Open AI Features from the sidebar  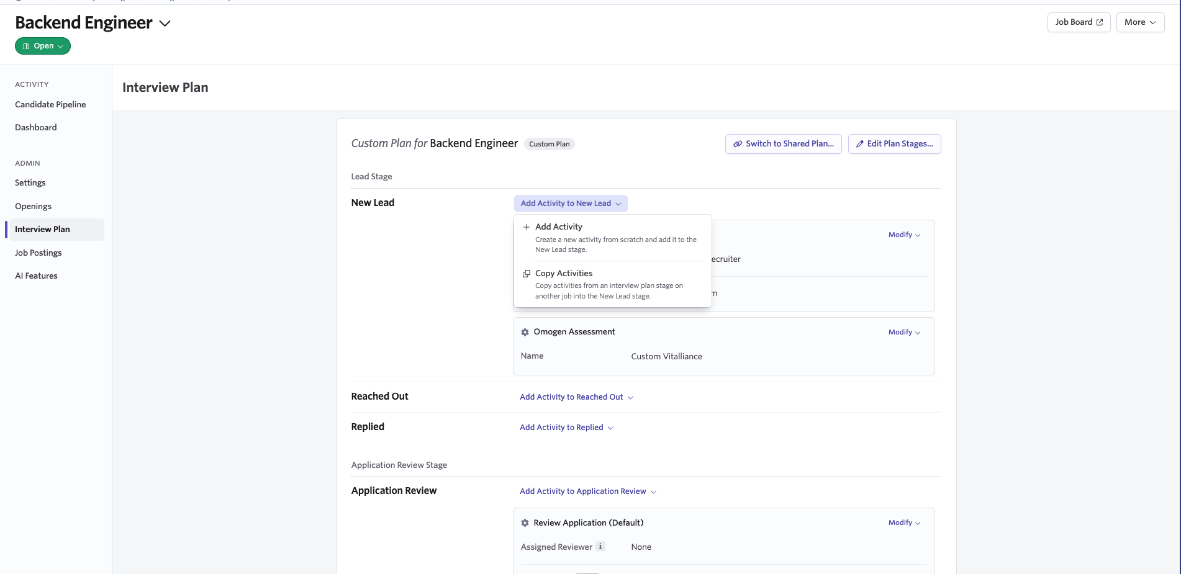tap(36, 276)
